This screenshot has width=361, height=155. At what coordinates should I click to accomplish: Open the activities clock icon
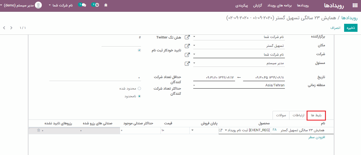95,5
